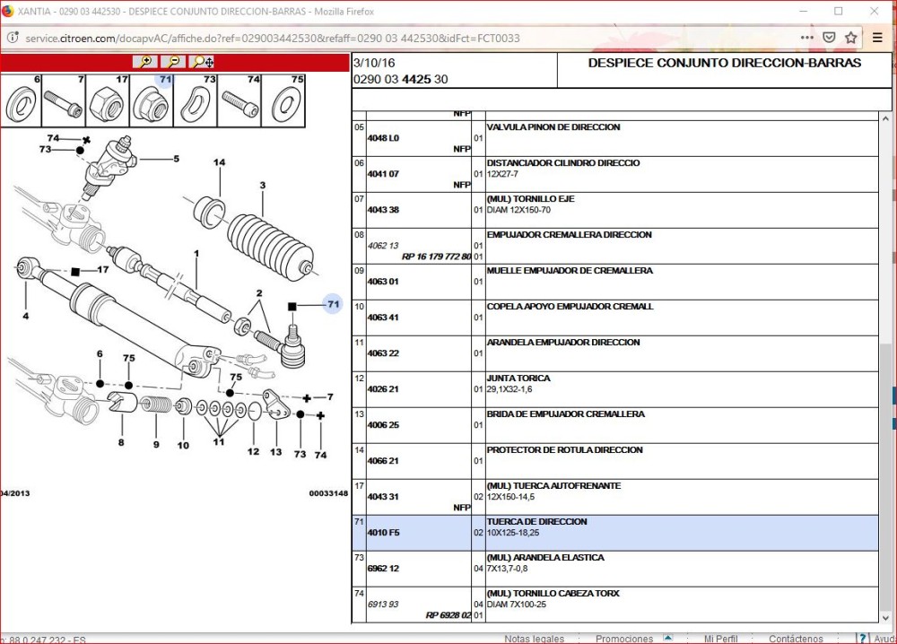Viewport: 897px width, 644px height.
Task: Select part thumbnail 71 steering nut
Action: (152, 100)
